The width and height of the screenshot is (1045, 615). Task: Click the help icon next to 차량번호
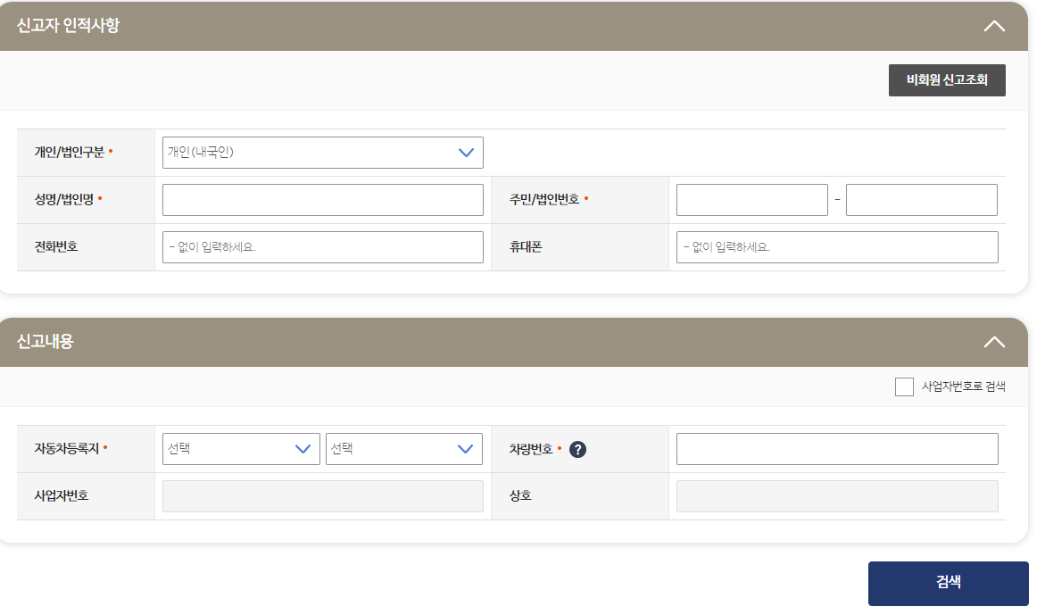tap(577, 450)
